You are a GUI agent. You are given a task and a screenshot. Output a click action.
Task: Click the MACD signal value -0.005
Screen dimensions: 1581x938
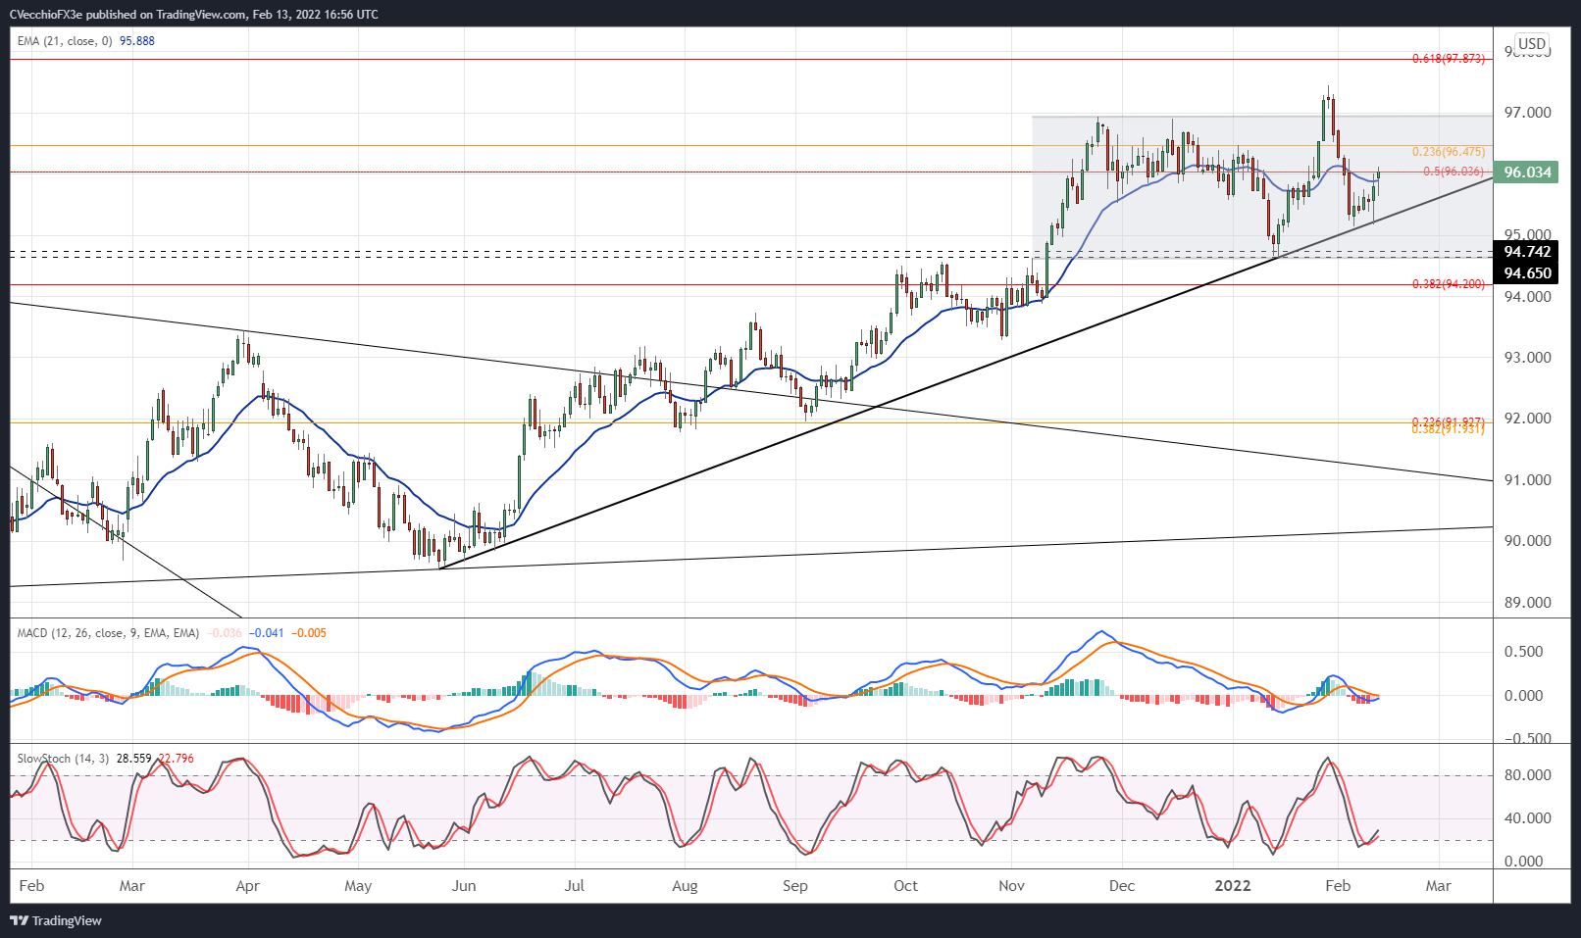(309, 633)
